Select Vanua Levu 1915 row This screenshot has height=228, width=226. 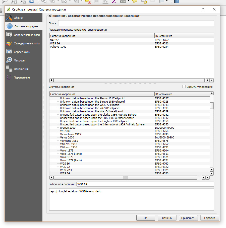click(x=130, y=134)
